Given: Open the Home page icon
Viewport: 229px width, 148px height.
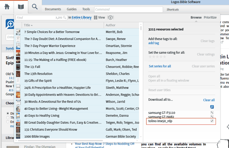Looking at the screenshot, I should [7, 7].
